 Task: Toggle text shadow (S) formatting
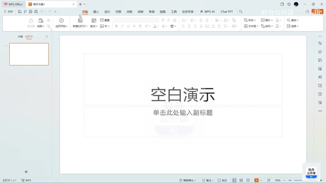pos(140,26)
